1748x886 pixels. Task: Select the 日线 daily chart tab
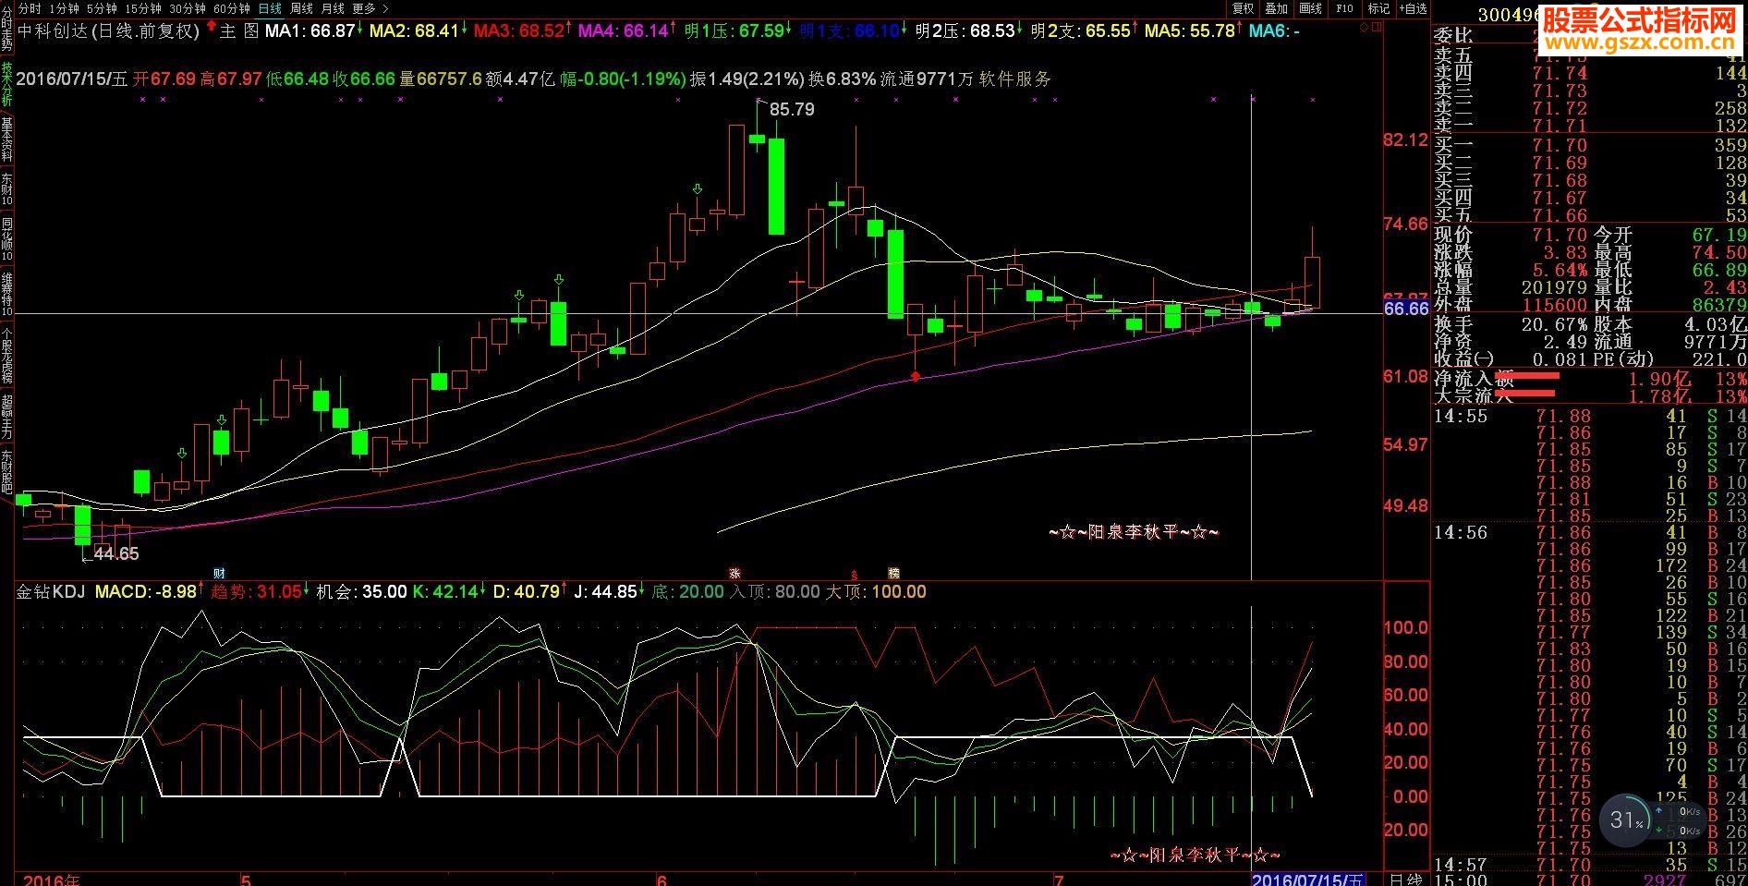tap(270, 8)
